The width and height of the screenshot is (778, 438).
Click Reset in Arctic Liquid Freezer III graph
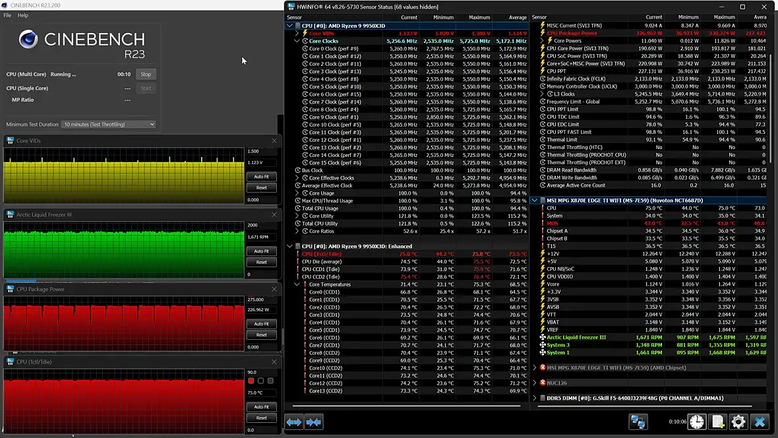point(262,262)
